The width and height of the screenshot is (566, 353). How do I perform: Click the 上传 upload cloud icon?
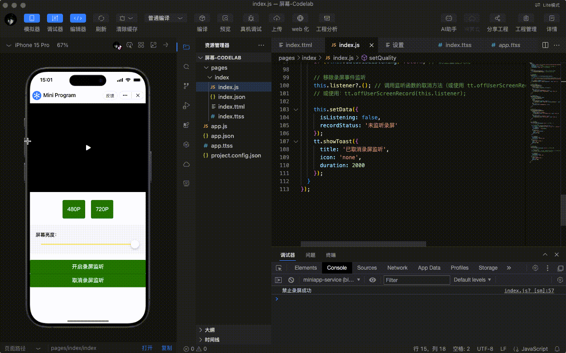click(277, 18)
